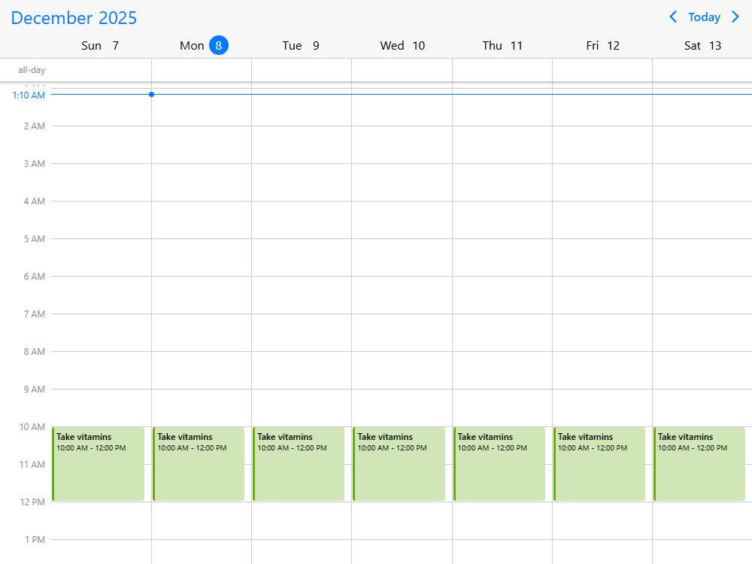The height and width of the screenshot is (564, 752).
Task: Open Monday's Take vitamins event
Action: pos(199,464)
